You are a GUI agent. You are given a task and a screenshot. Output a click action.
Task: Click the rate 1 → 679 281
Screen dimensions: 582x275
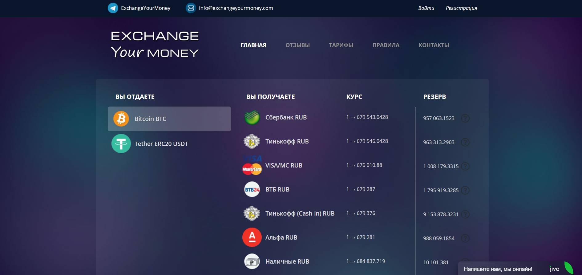(x=361, y=237)
